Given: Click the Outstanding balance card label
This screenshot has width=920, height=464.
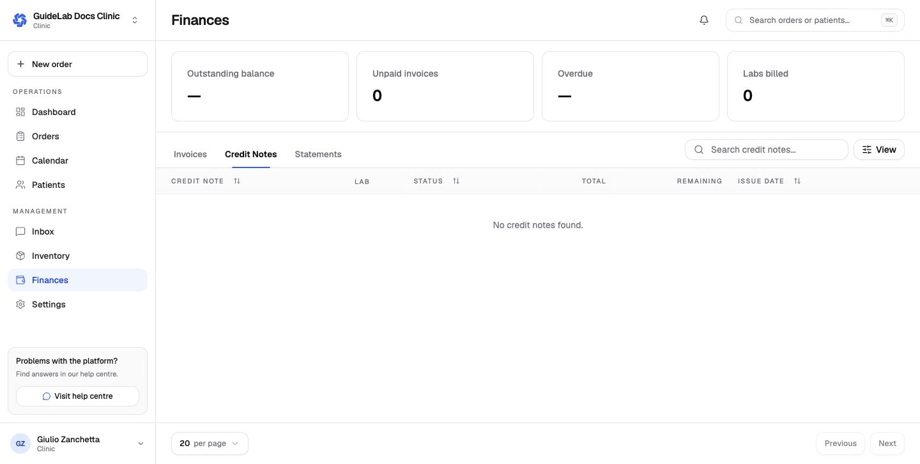Looking at the screenshot, I should point(231,73).
